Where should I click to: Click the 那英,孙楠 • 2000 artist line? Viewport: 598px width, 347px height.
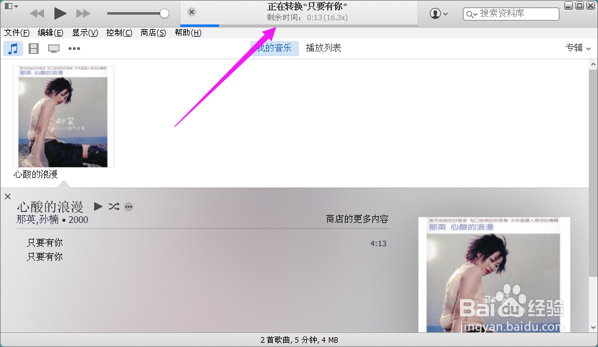52,220
